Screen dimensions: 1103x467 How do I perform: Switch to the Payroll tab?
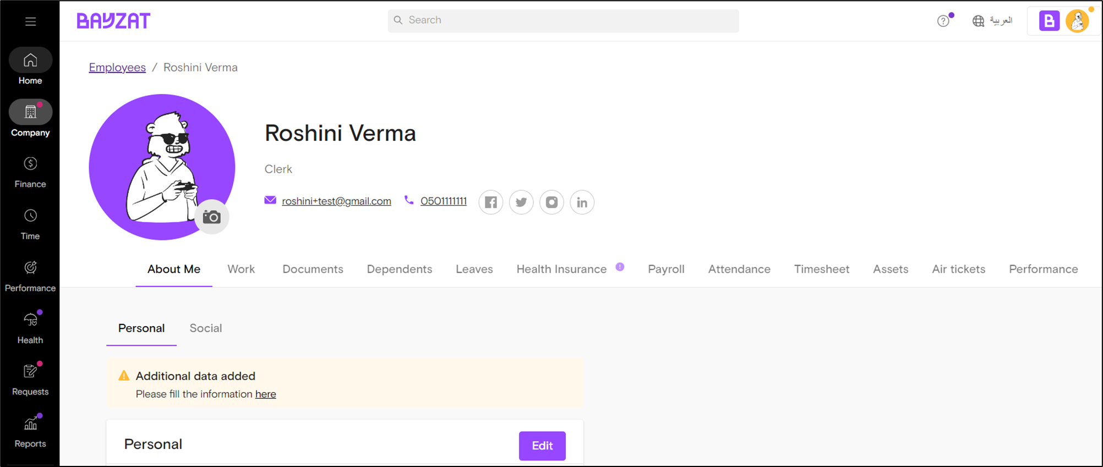[666, 269]
